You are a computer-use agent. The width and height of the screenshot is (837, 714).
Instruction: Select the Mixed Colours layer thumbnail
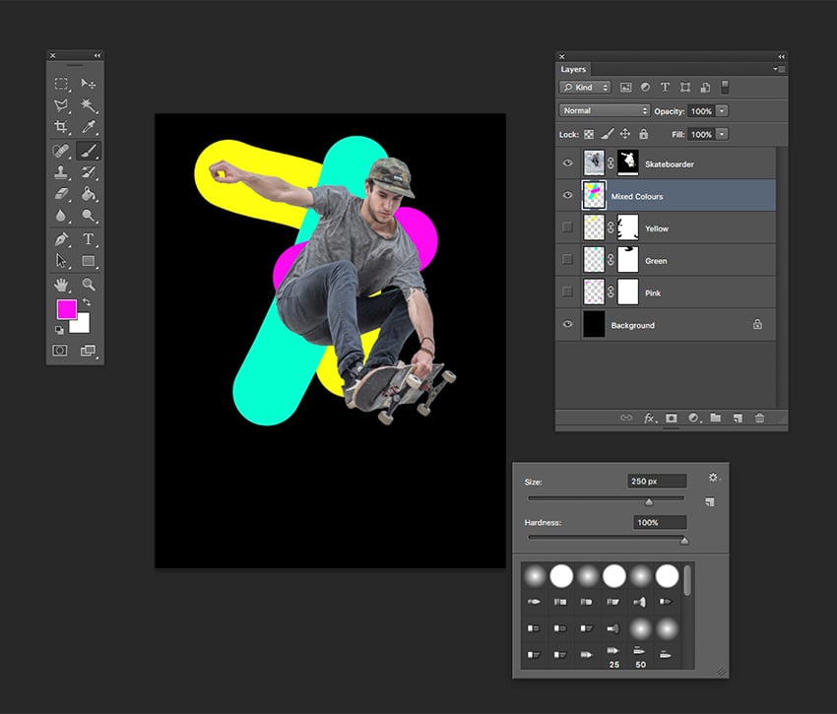click(595, 195)
